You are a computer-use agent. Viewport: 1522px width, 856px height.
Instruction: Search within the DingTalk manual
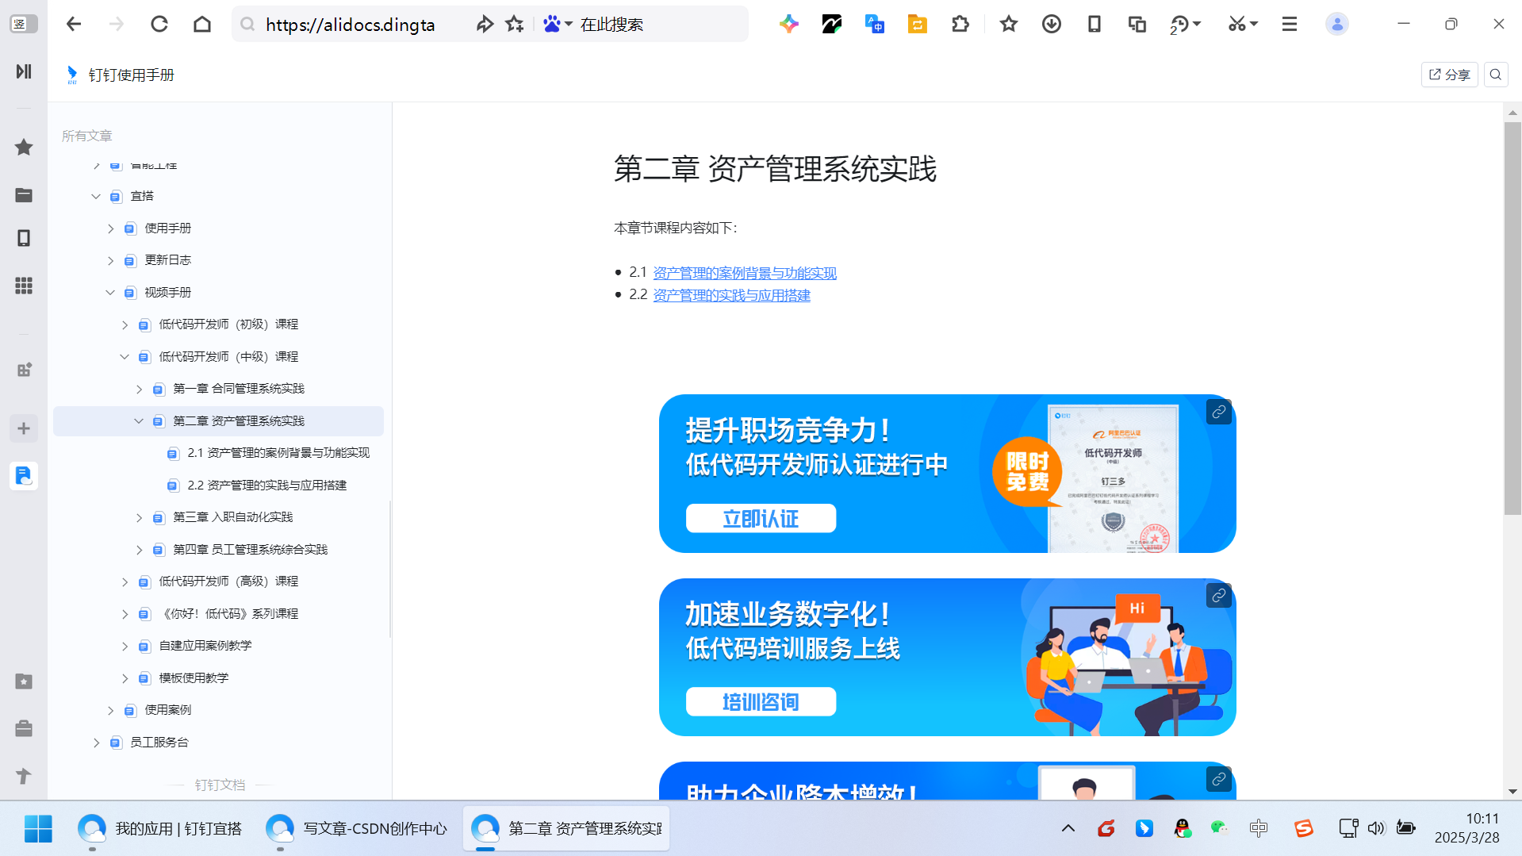click(x=1496, y=75)
